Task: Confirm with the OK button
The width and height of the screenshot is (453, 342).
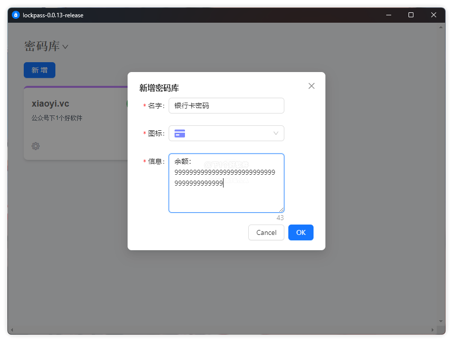Action: pyautogui.click(x=301, y=232)
